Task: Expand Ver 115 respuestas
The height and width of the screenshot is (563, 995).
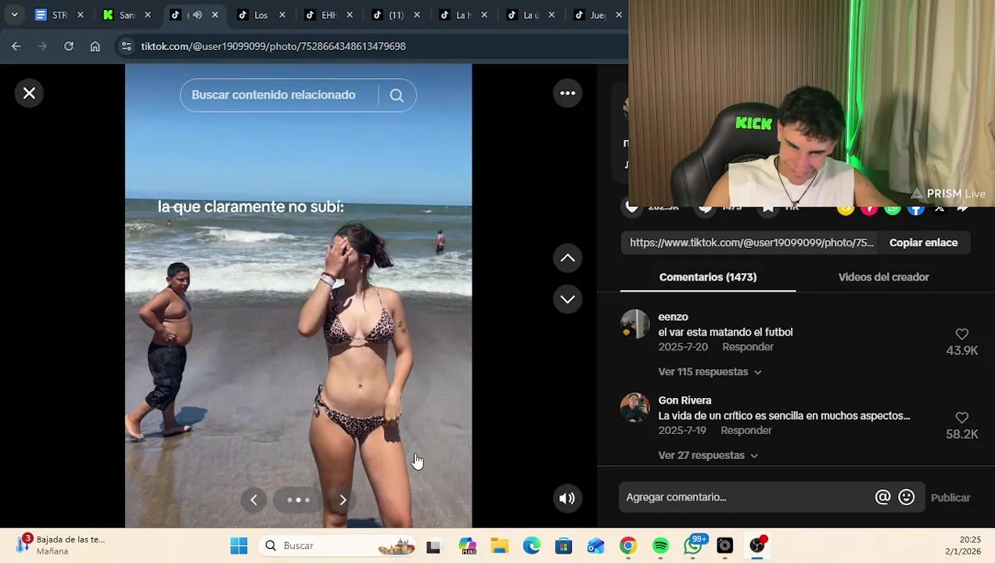Action: point(709,372)
